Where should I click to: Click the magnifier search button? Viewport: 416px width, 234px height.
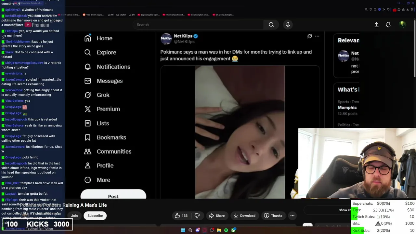coord(271,25)
